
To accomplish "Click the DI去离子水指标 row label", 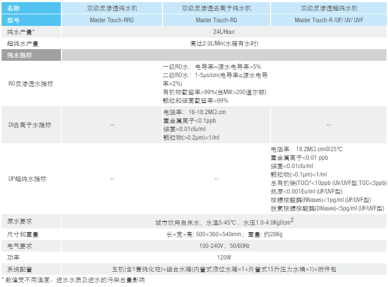I will point(30,125).
